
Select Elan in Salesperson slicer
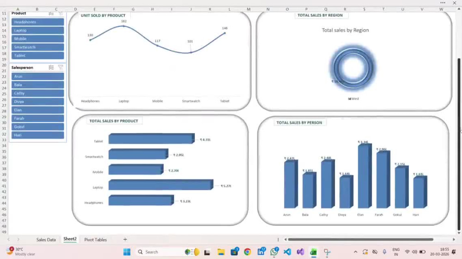tap(38, 110)
